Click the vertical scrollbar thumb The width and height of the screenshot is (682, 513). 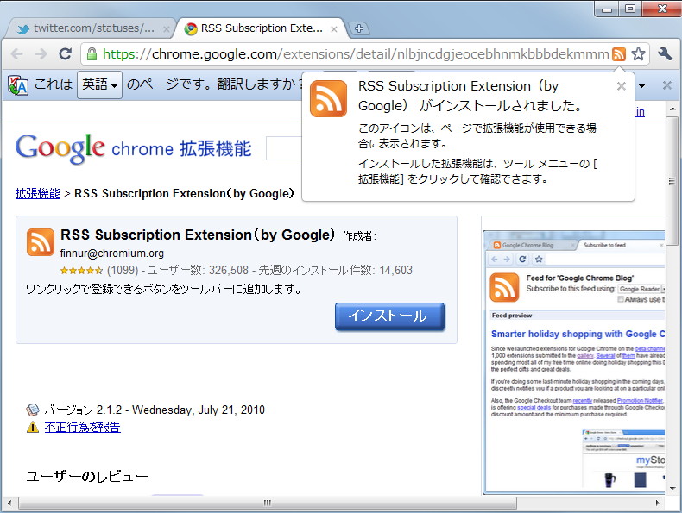[x=672, y=181]
